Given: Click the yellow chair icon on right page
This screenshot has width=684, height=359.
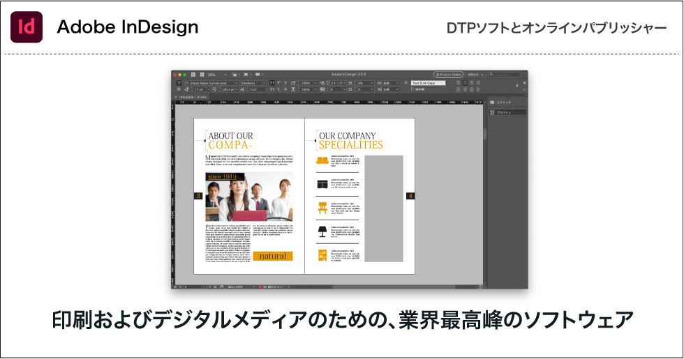Looking at the screenshot, I should 322,208.
